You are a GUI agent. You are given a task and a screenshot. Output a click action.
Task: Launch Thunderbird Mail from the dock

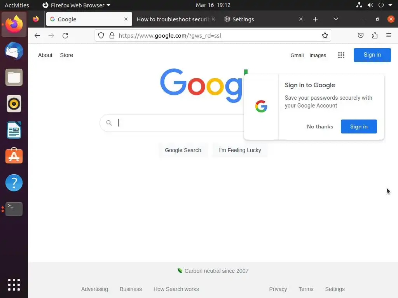[14, 51]
